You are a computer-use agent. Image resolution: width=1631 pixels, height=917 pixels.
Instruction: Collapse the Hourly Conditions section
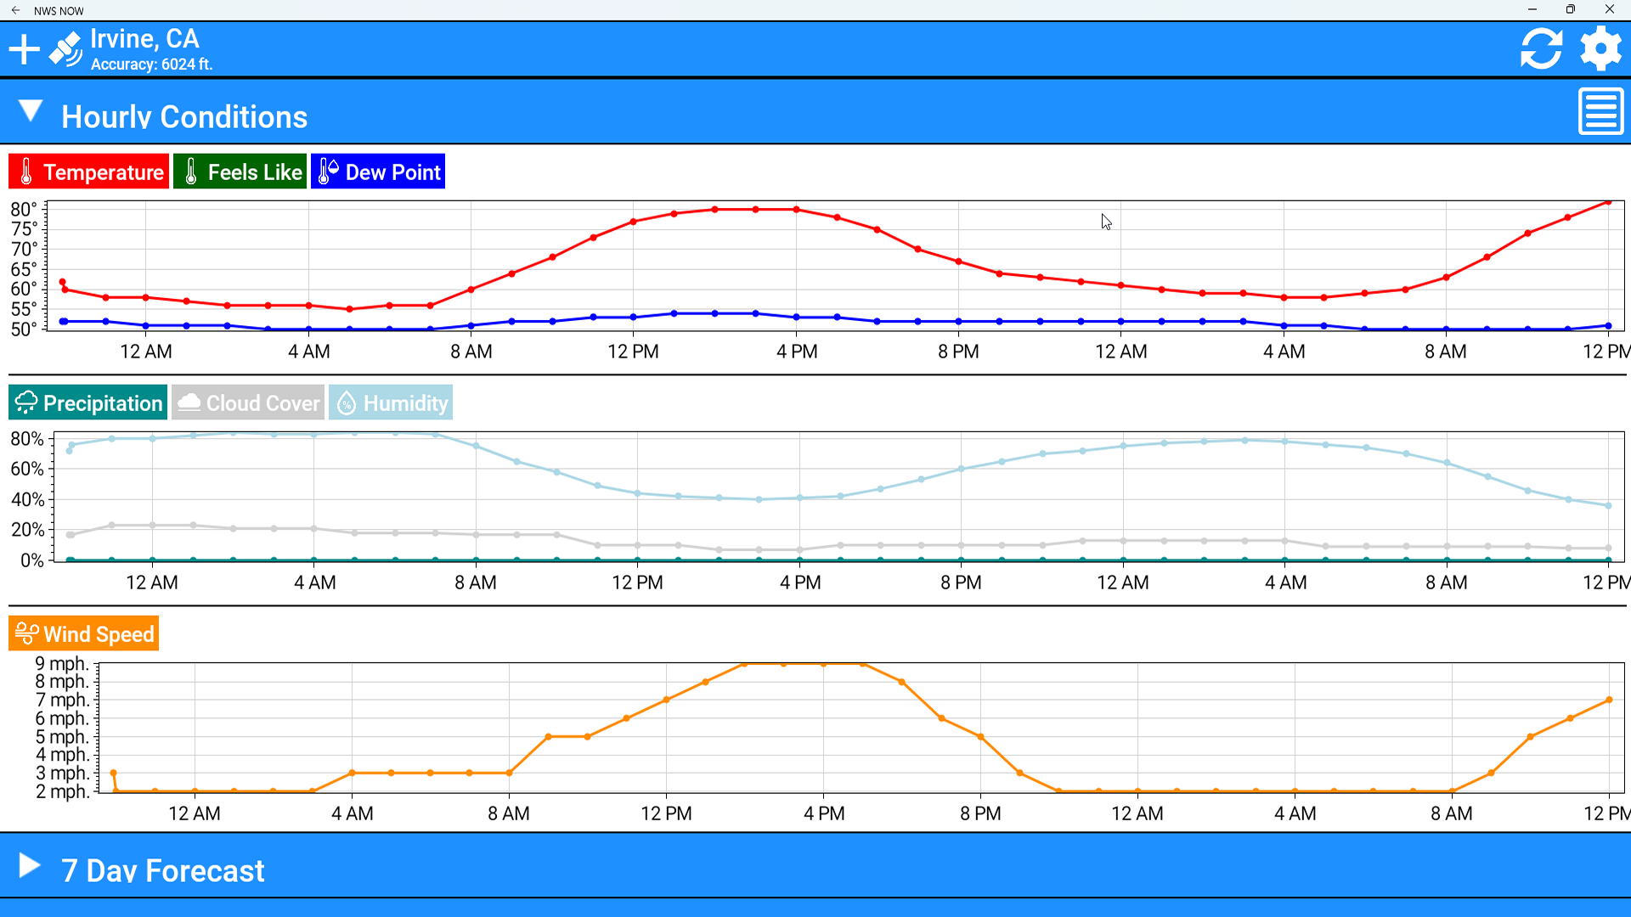[x=31, y=111]
